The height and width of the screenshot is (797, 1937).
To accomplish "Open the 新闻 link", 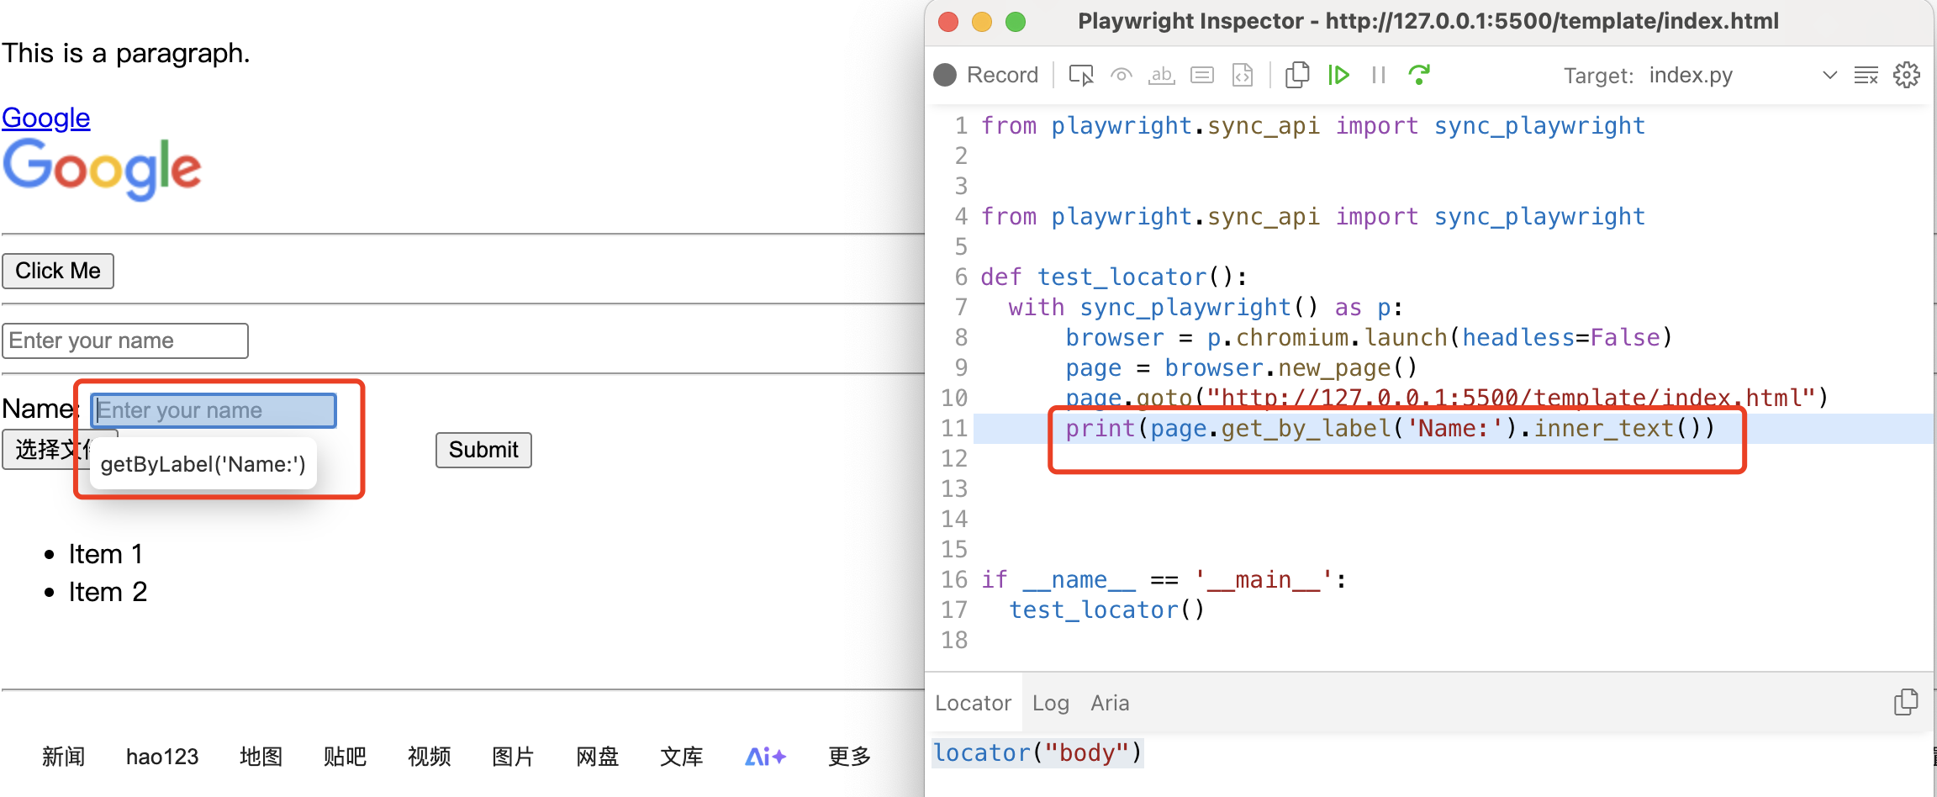I will 64,757.
